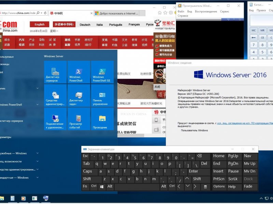Screen dimensions: 273x204
Task: Click the MC button in Calculator
Action: (254, 30)
